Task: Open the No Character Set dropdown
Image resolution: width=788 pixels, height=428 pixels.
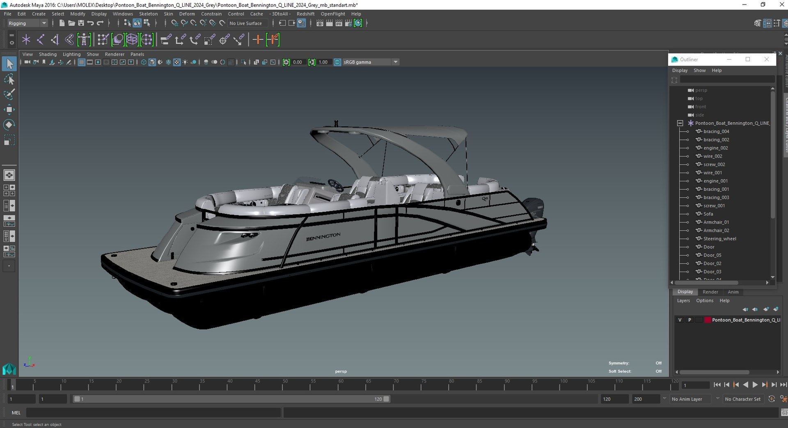Action: [x=743, y=399]
